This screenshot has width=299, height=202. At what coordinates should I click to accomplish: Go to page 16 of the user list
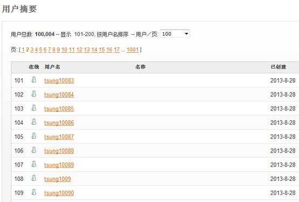point(109,50)
